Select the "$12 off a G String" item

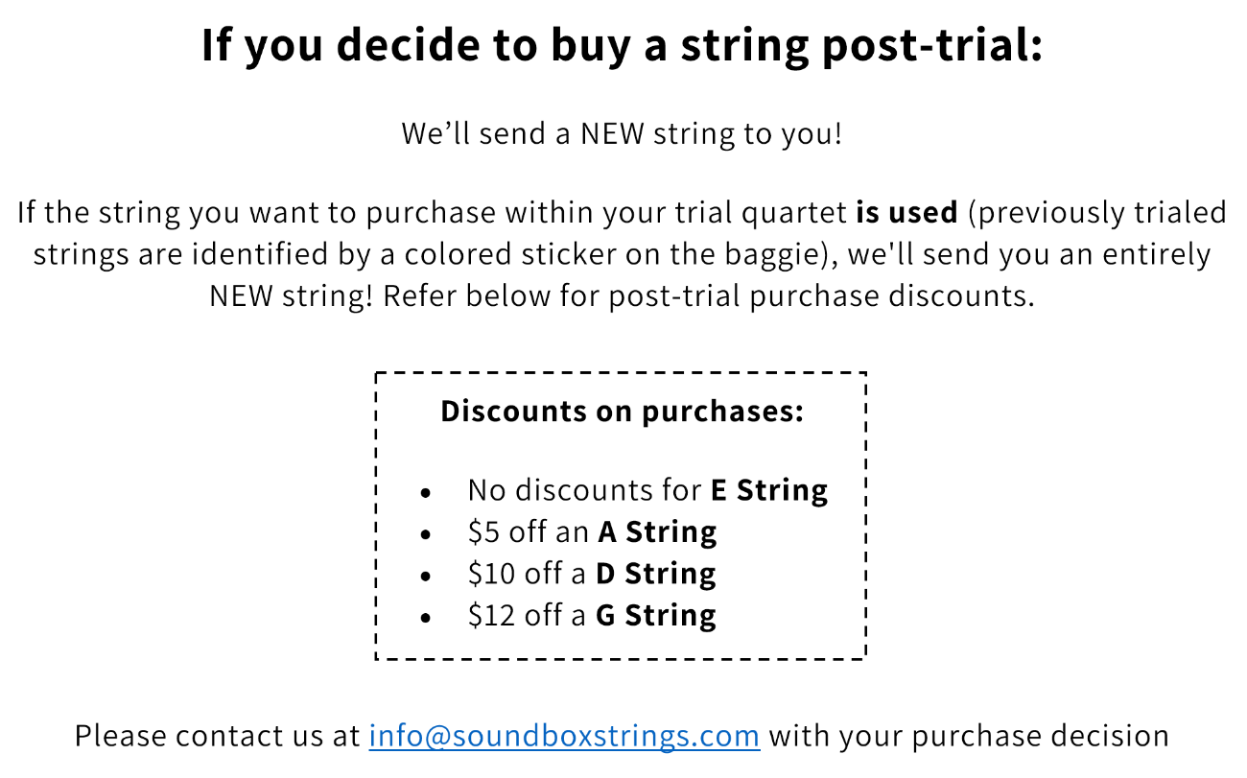592,615
